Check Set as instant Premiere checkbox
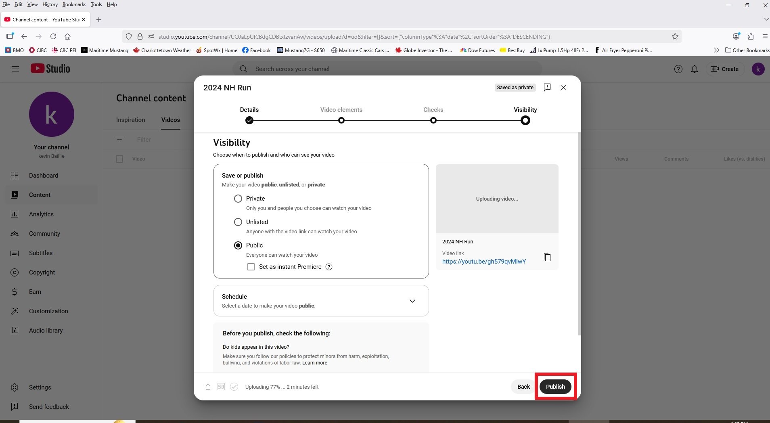 pyautogui.click(x=251, y=267)
